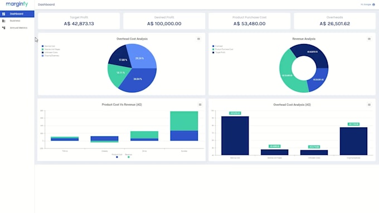The image size is (379, 213).
Task: Click the Ongoing Expenses bar
Action: (x=353, y=141)
